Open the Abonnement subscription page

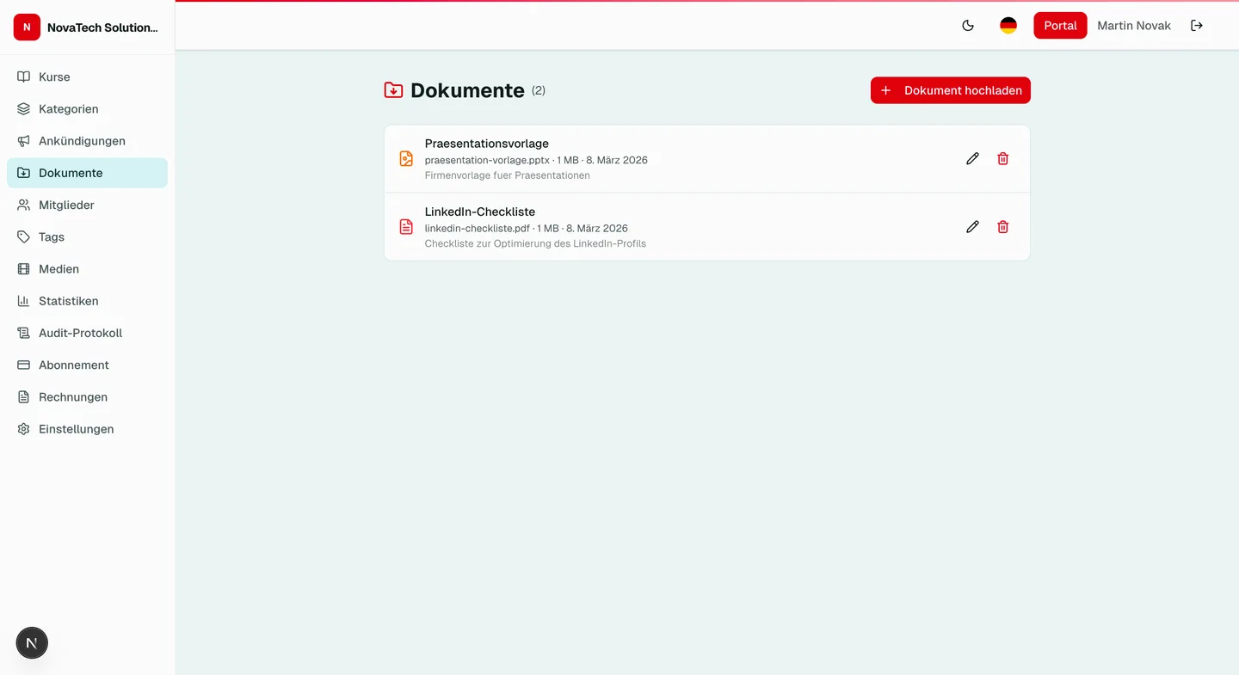coord(73,365)
